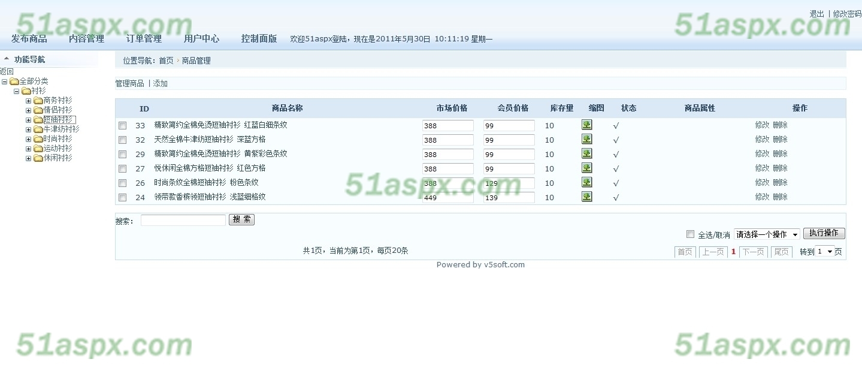Check the box for product ID 32
This screenshot has height=371, width=862.
122,140
